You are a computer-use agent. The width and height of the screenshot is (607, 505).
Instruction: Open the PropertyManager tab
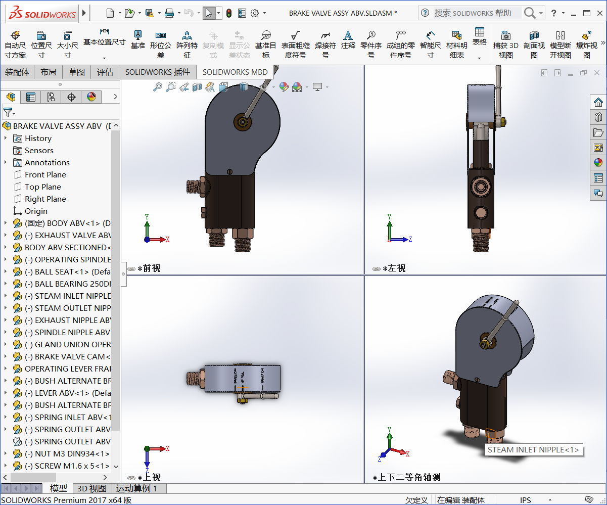click(31, 97)
